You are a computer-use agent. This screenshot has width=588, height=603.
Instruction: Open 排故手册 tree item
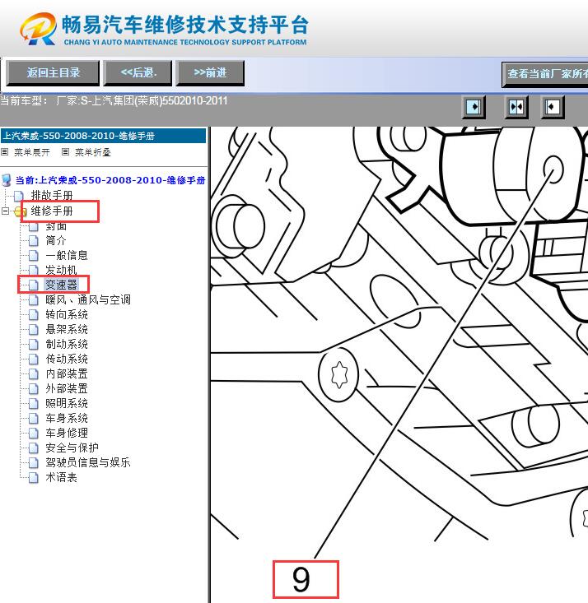point(52,195)
